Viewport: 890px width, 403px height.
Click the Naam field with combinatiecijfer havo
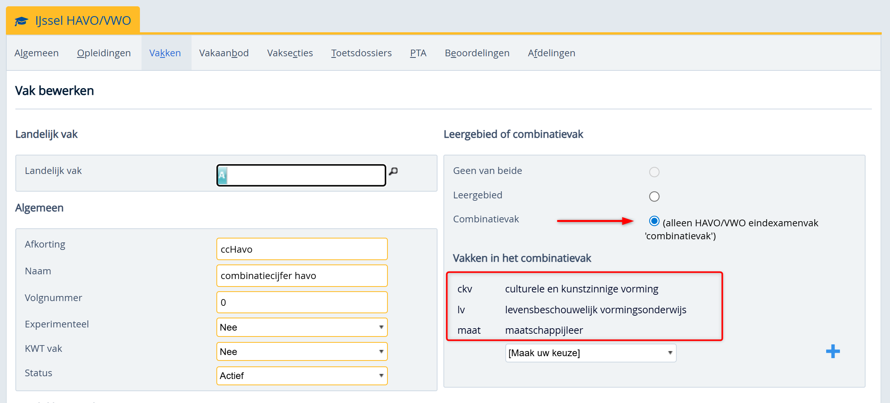point(302,276)
